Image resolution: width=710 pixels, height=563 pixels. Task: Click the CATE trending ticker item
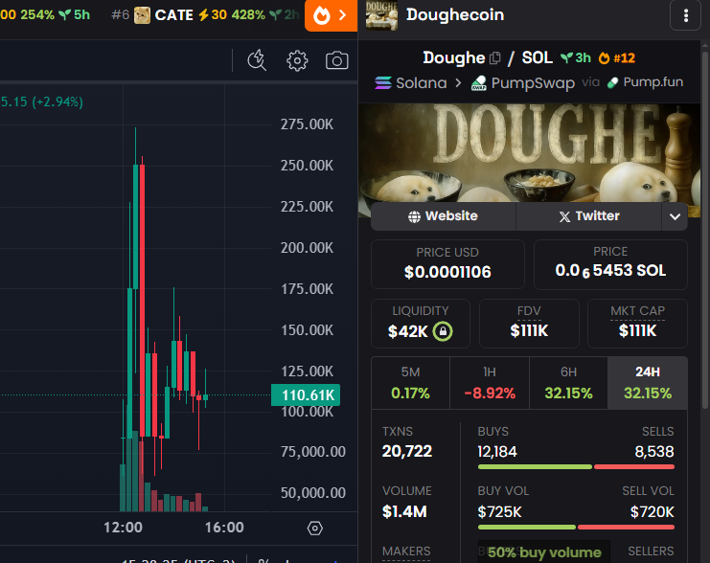click(x=205, y=15)
